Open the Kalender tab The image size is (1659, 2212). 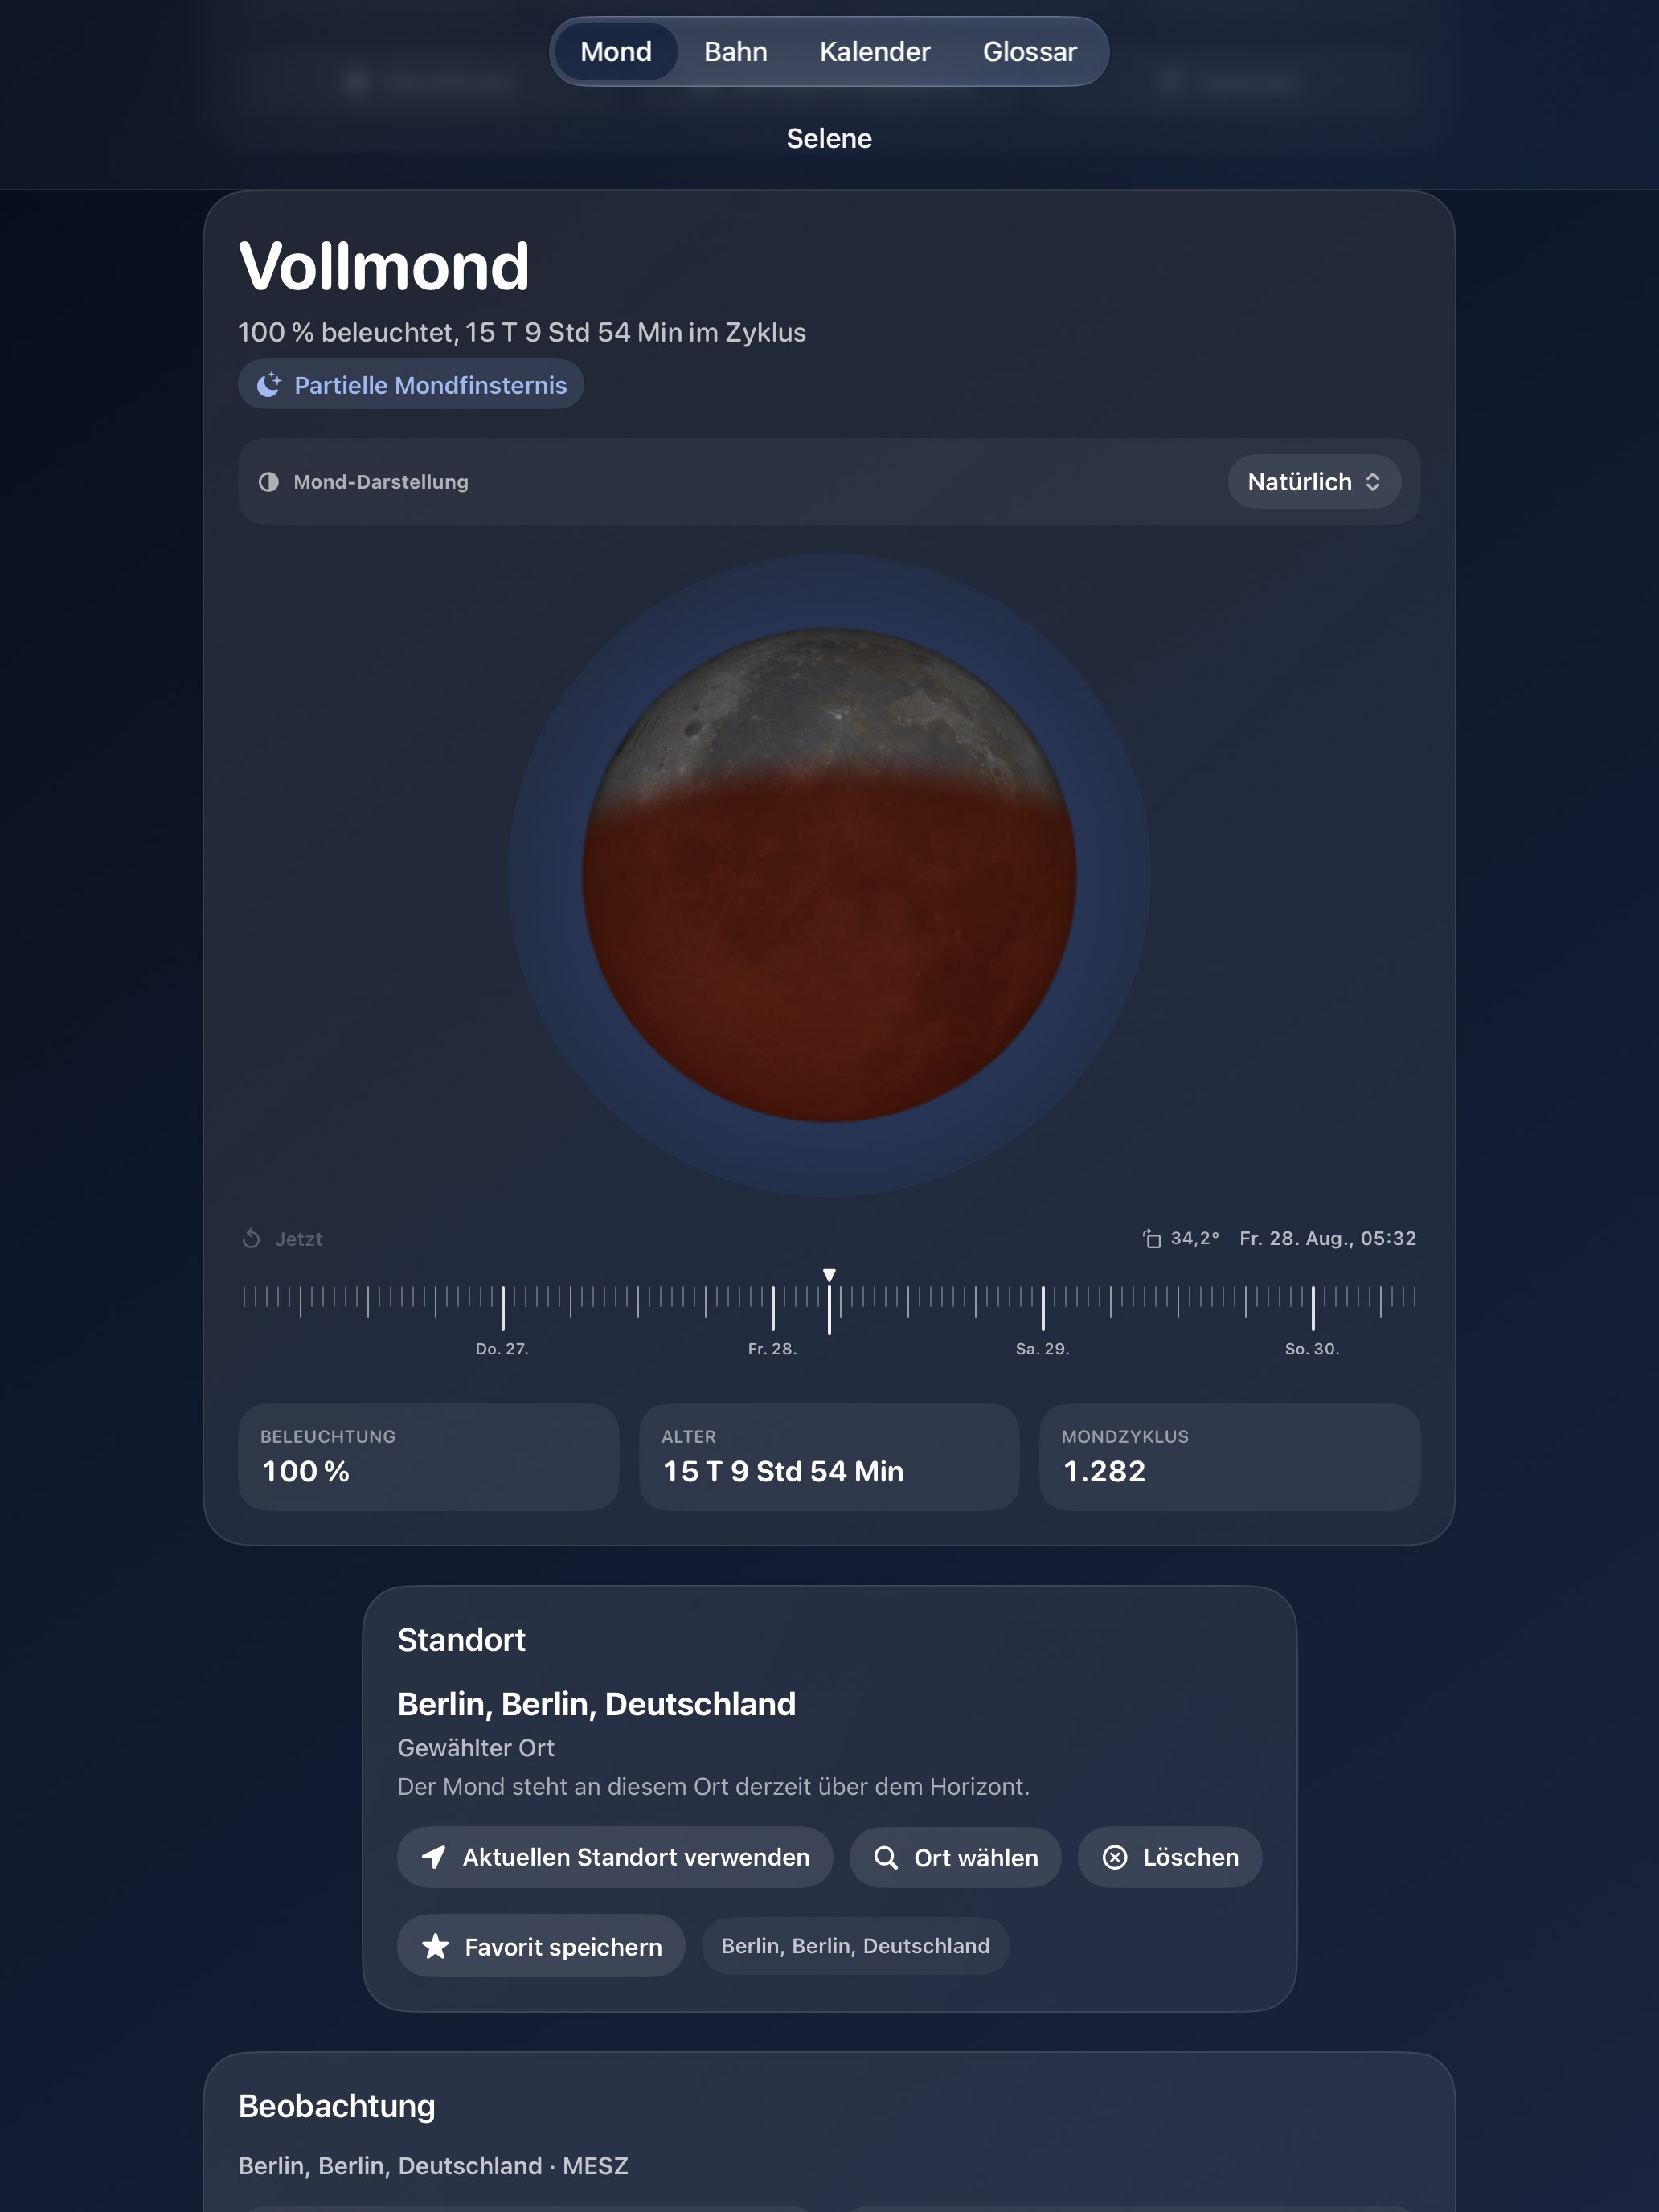click(x=874, y=52)
